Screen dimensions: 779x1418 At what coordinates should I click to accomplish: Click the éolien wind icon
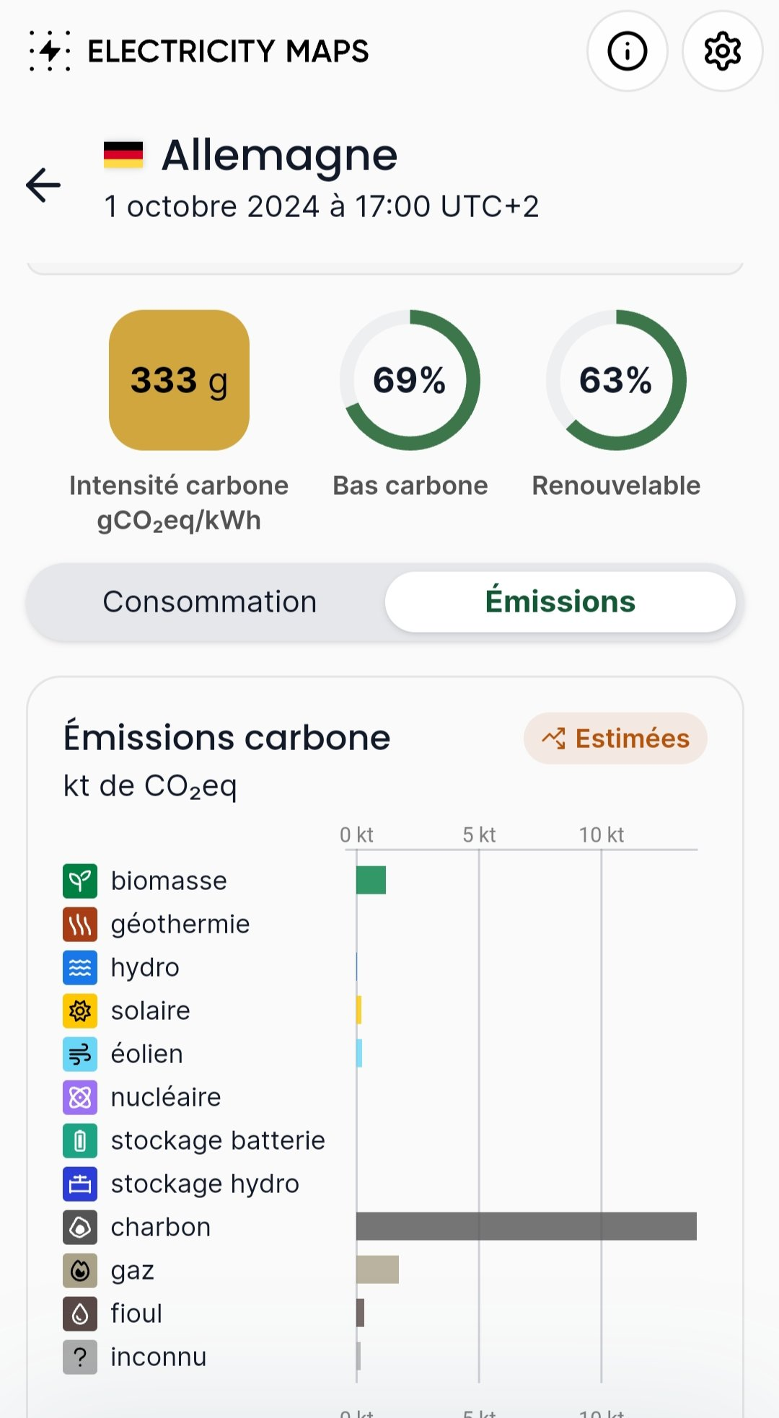[80, 1054]
